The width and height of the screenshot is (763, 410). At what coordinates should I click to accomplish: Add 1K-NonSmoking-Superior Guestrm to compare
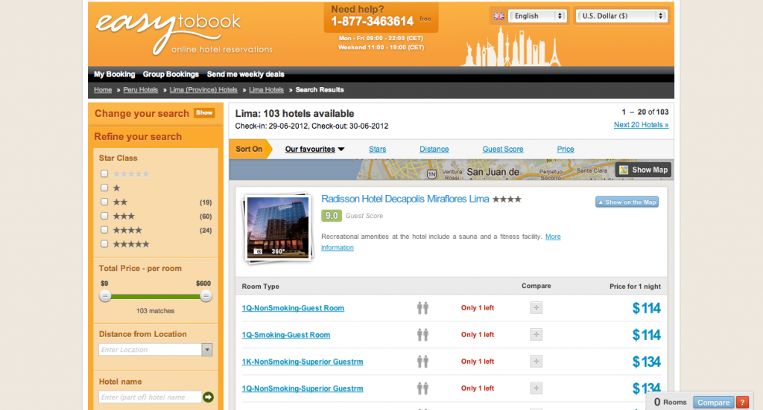pos(536,362)
